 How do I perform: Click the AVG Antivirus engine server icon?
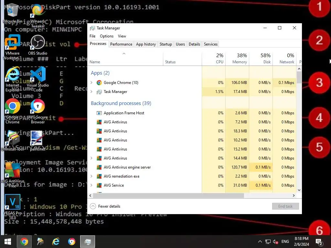click(x=99, y=167)
